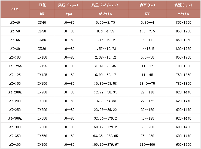
Task: Select the 功率(kw) column header
Action: [x=147, y=5]
